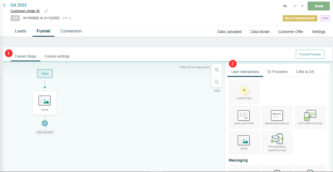The width and height of the screenshot is (333, 172).
Task: Open Customer Offer section
Action: click(291, 32)
